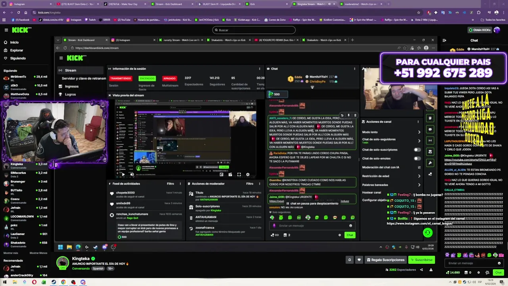Click inner chat Enviar un mensaje field

(x=312, y=226)
